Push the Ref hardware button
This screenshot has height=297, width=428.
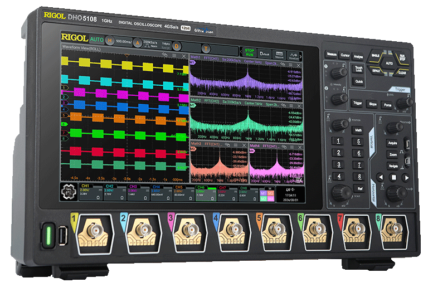[360, 189]
